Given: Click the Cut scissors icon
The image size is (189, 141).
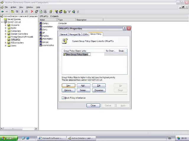Looking at the screenshot, I should (22, 12).
